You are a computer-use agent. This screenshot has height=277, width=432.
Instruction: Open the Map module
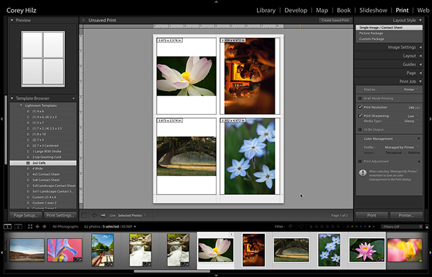tap(322, 11)
